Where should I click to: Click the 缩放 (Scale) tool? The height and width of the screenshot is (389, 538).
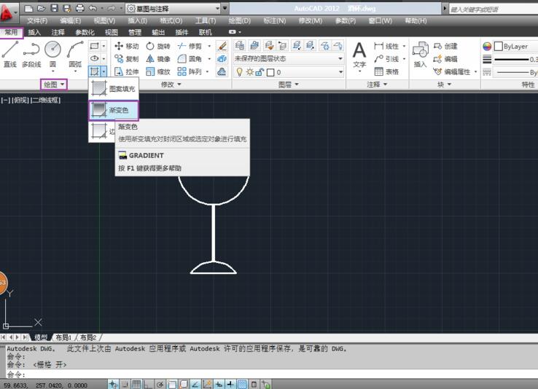point(158,71)
